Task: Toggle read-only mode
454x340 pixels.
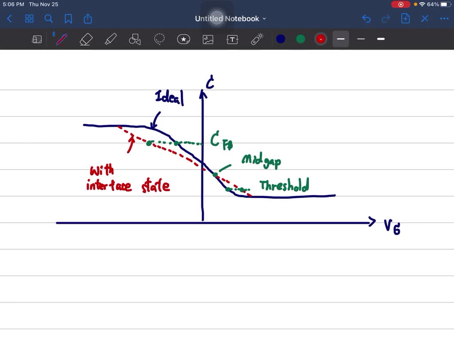Action: click(37, 39)
